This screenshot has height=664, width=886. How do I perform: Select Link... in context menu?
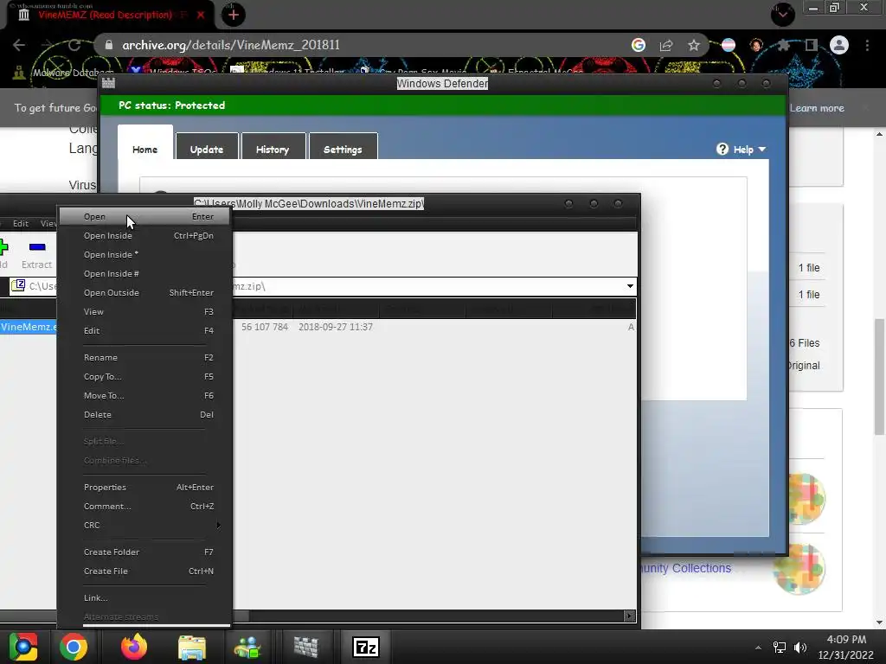tap(144, 598)
